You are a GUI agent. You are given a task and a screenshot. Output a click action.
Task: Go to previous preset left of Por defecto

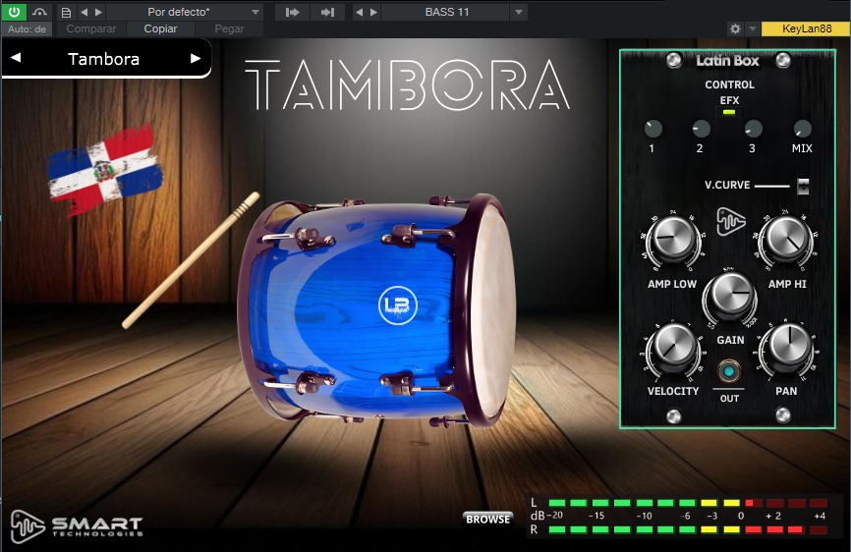coord(85,12)
